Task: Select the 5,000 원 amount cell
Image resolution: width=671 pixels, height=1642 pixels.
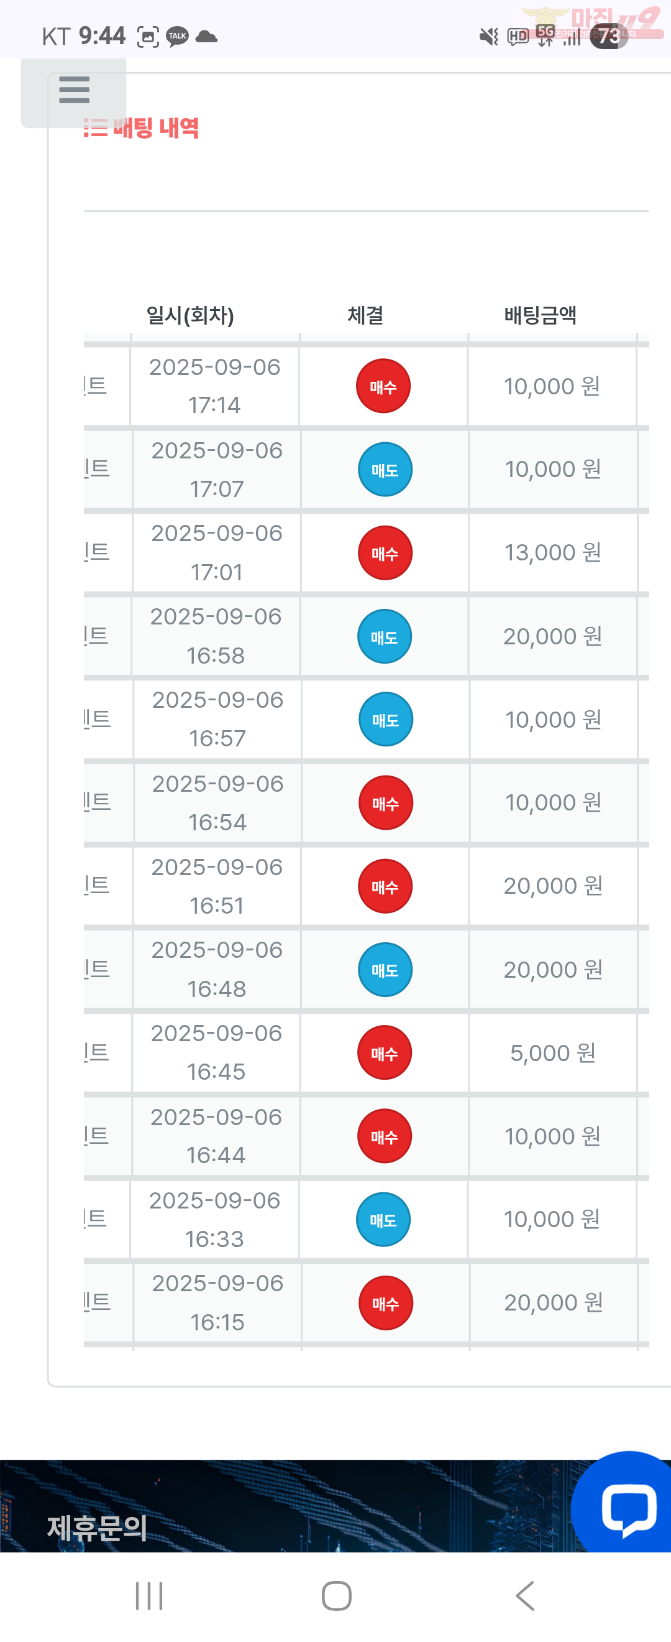Action: pyautogui.click(x=553, y=1053)
